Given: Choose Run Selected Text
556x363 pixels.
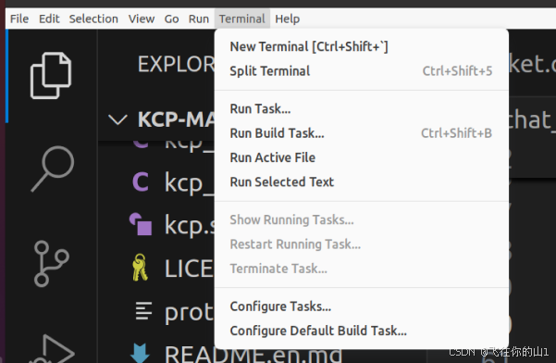Looking at the screenshot, I should [x=362, y=182].
